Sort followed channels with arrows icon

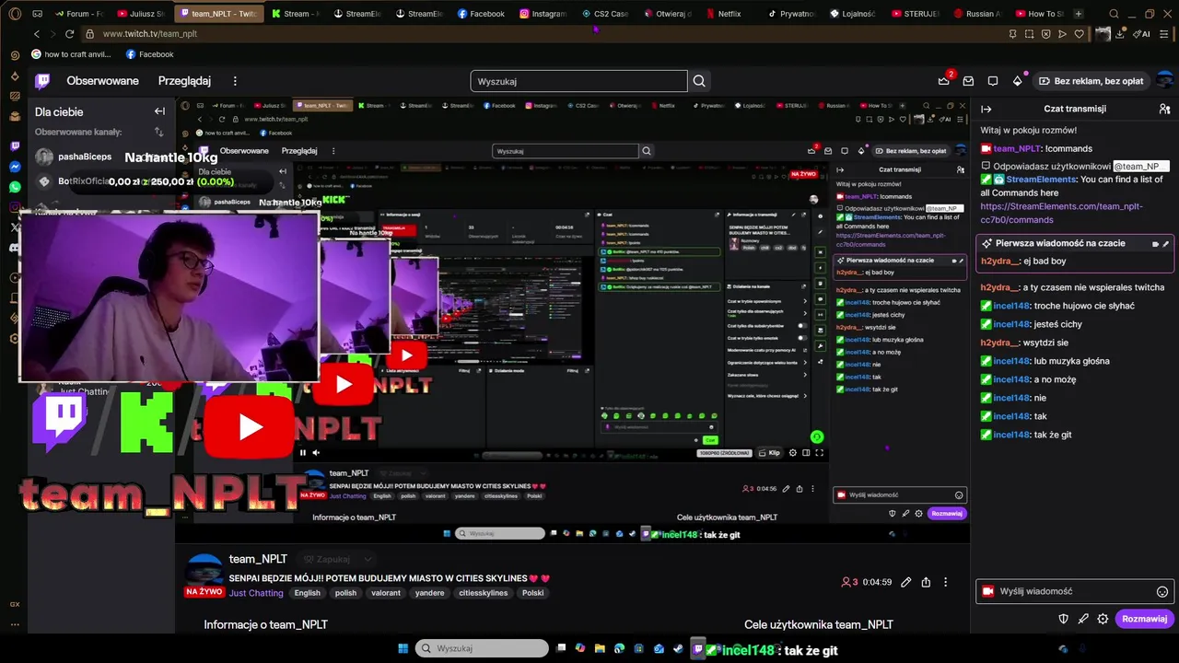pyautogui.click(x=159, y=132)
